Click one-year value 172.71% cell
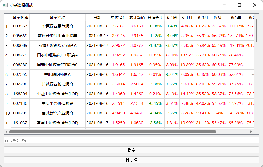This screenshot has height=167, width=263. point(236,36)
